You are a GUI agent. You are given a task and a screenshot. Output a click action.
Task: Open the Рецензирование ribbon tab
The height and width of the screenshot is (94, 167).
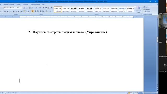tap(35, 4)
